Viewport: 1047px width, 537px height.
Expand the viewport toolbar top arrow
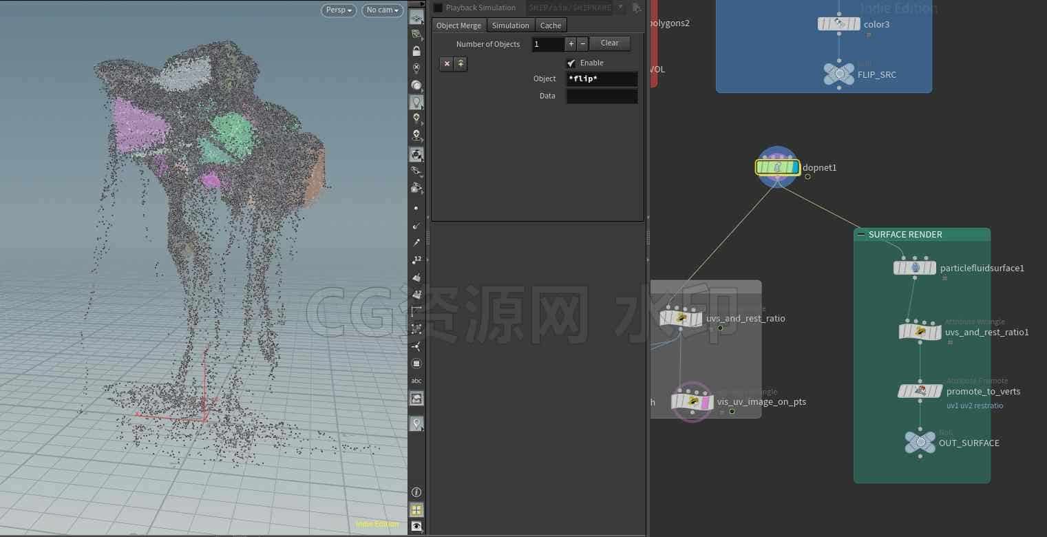click(422, 3)
